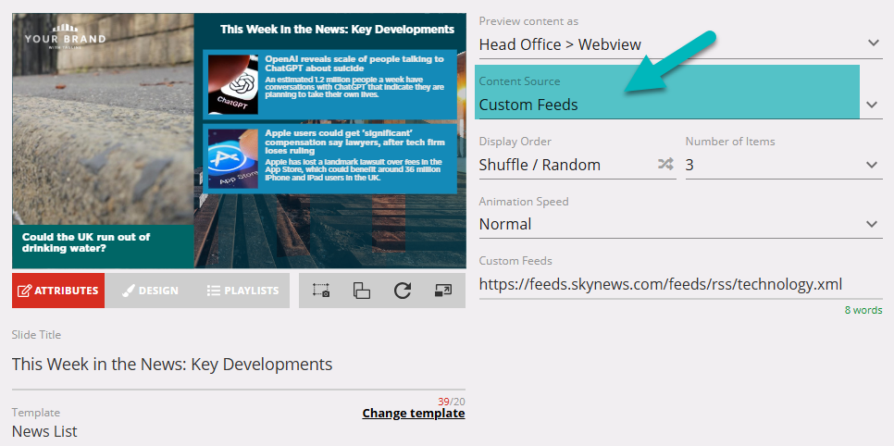Open the Preview content as dropdown
The height and width of the screenshot is (446, 894).
pos(680,43)
